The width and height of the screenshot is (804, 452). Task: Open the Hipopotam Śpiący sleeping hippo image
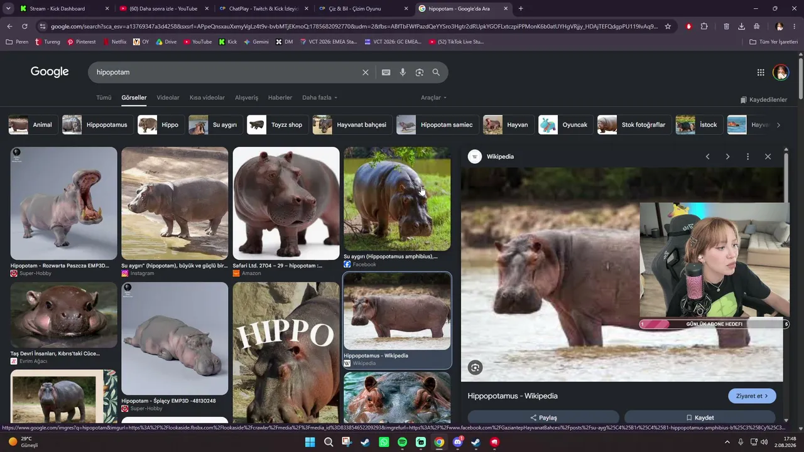pyautogui.click(x=175, y=338)
